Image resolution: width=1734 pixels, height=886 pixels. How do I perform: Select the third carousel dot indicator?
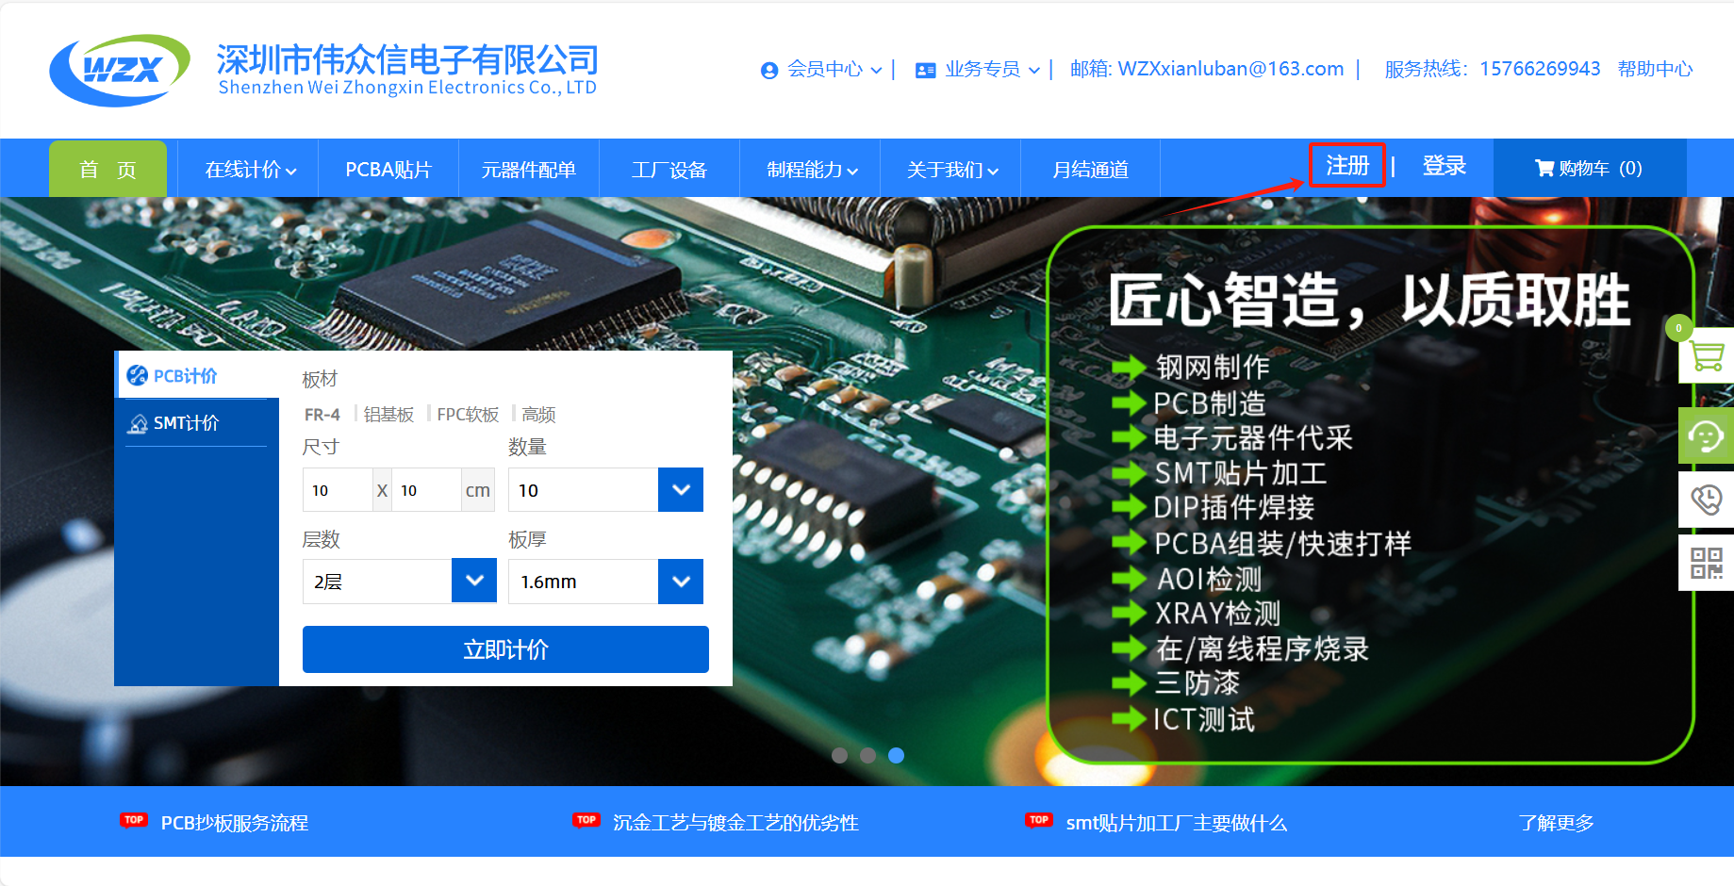pyautogui.click(x=896, y=755)
